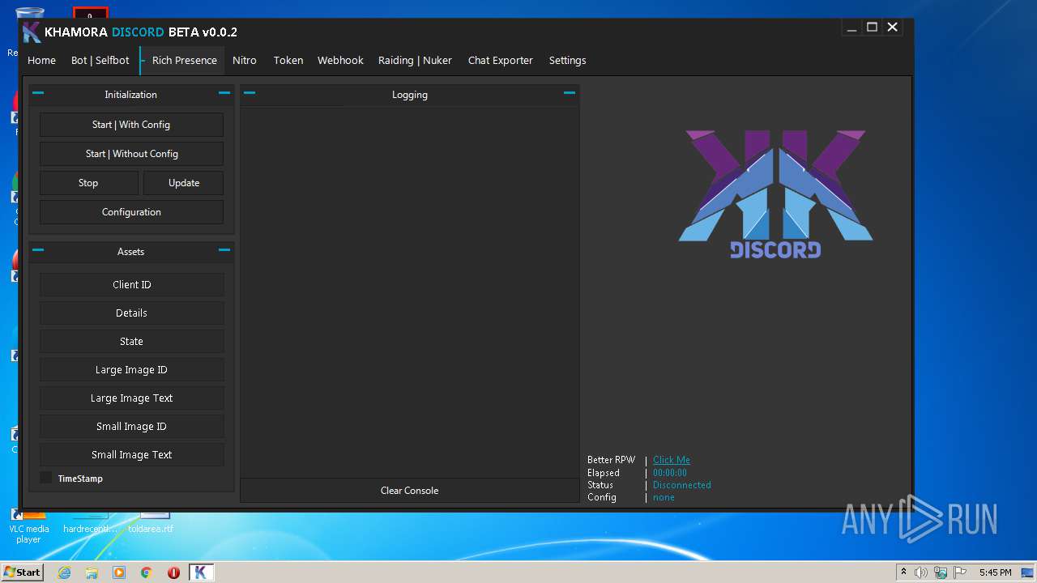The image size is (1037, 583).
Task: Click the Details asset button
Action: coord(132,313)
